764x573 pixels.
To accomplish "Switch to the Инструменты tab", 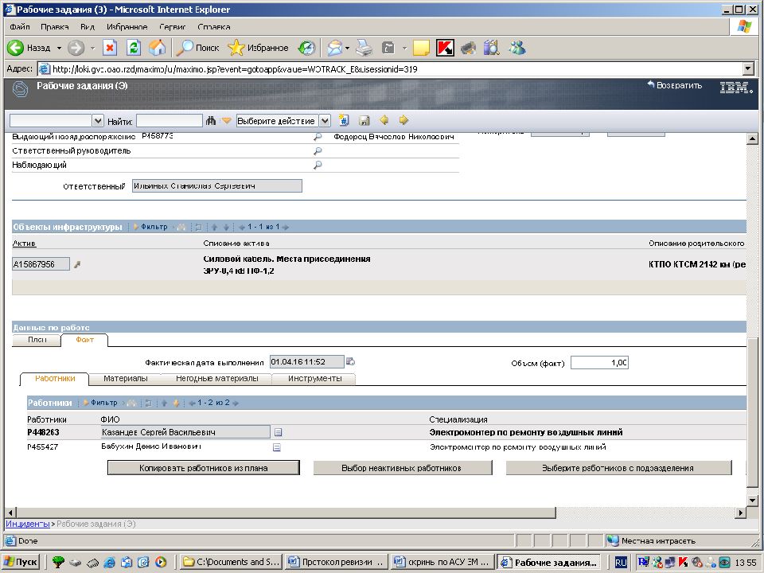I will coord(315,379).
